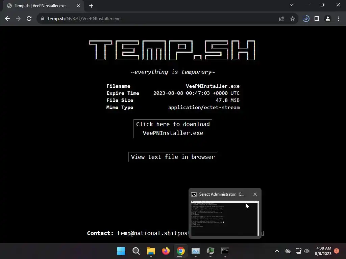Open taskbar Search
This screenshot has width=346, height=259.
(136, 251)
